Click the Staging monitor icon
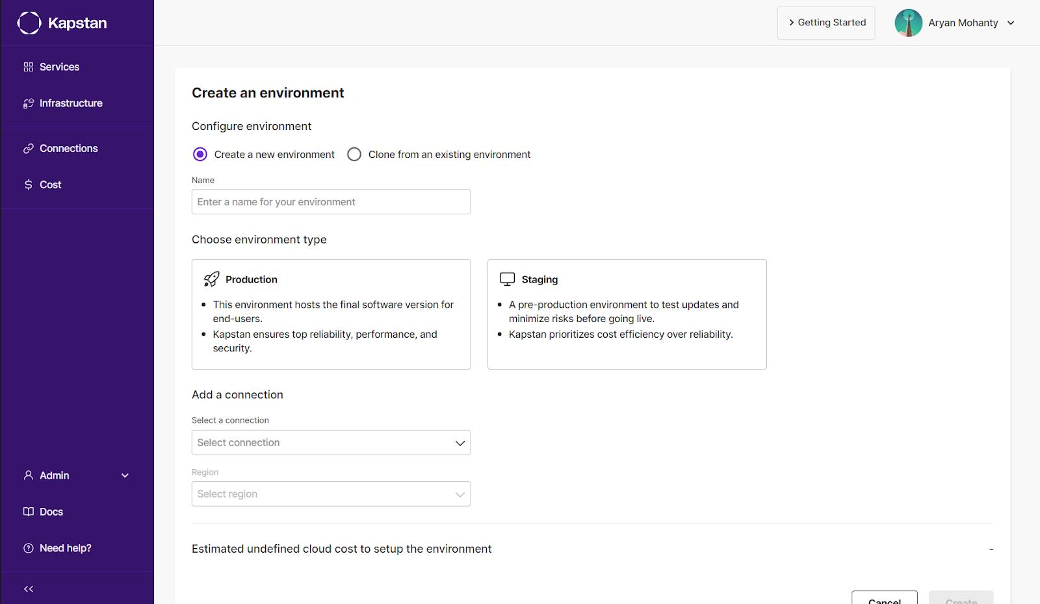Image resolution: width=1040 pixels, height=604 pixels. (508, 279)
